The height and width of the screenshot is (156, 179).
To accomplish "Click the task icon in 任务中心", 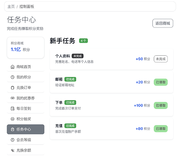I will click(12, 129).
